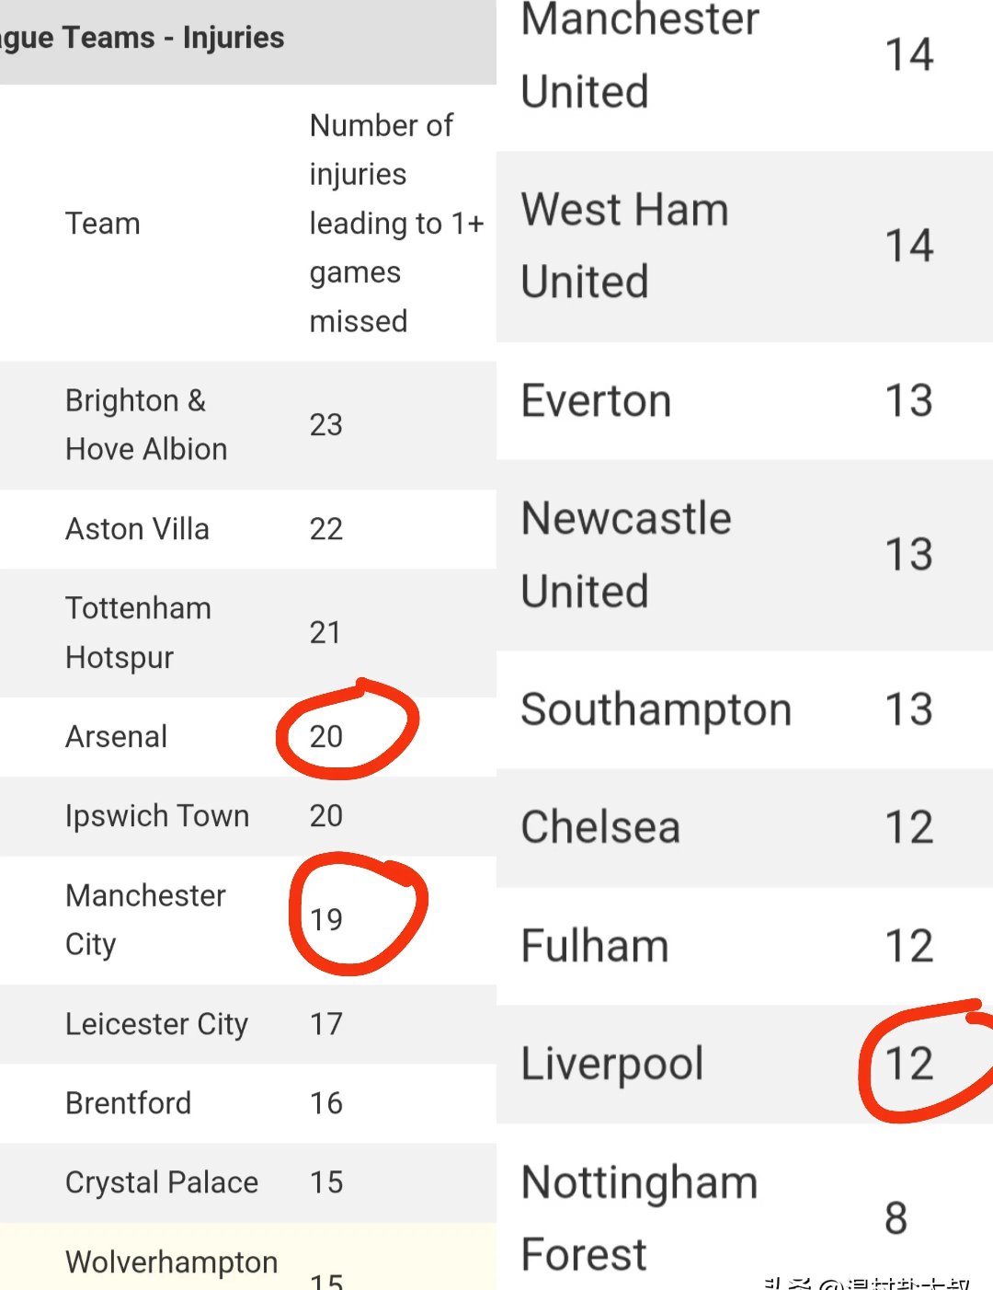Click the Brentford team name
This screenshot has width=993, height=1290.
(128, 1103)
